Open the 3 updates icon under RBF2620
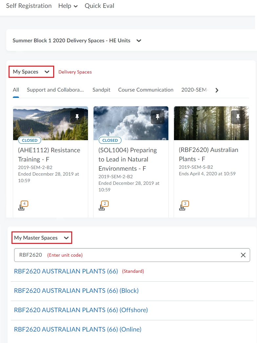 point(184,205)
